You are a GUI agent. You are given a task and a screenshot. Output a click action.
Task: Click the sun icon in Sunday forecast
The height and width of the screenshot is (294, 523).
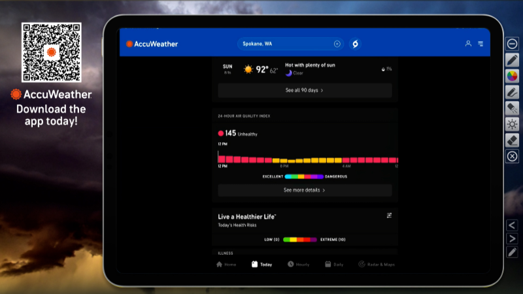click(248, 69)
